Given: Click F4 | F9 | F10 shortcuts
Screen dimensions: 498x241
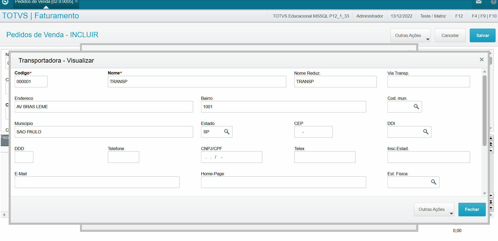Looking at the screenshot, I should pos(484,16).
